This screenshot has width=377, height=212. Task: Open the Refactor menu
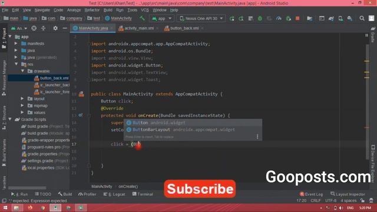(x=92, y=10)
